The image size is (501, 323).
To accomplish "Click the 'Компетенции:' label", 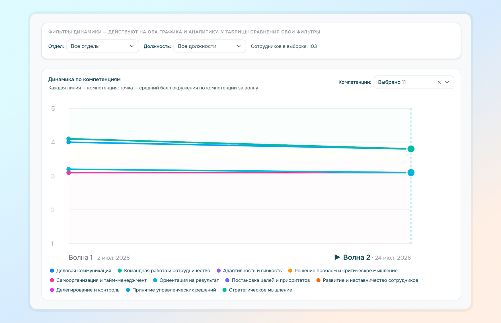I will (355, 82).
